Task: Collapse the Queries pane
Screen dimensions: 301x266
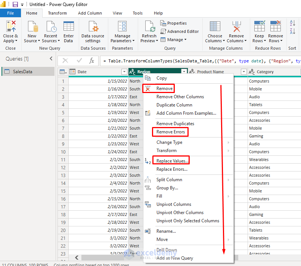Action: (x=51, y=59)
